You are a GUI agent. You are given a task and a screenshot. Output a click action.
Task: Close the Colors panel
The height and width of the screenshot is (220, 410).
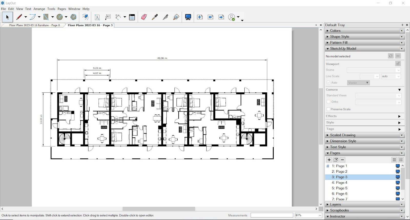[x=402, y=31]
